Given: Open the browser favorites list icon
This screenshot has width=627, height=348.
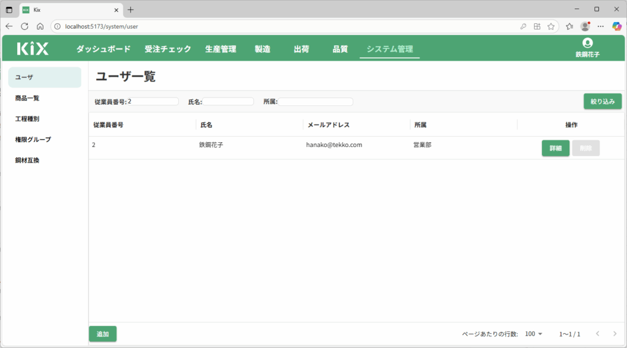Looking at the screenshot, I should (x=569, y=26).
